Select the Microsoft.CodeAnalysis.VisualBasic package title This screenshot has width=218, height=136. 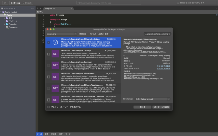point(78,74)
